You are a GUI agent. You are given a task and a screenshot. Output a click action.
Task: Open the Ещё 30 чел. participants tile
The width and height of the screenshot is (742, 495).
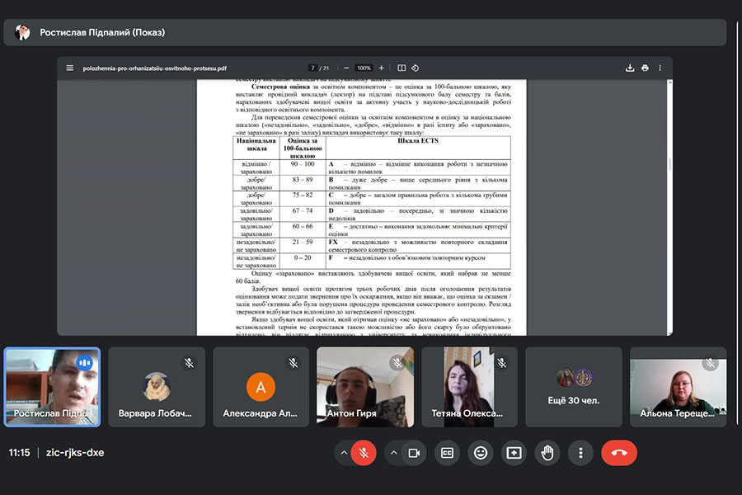pyautogui.click(x=574, y=387)
